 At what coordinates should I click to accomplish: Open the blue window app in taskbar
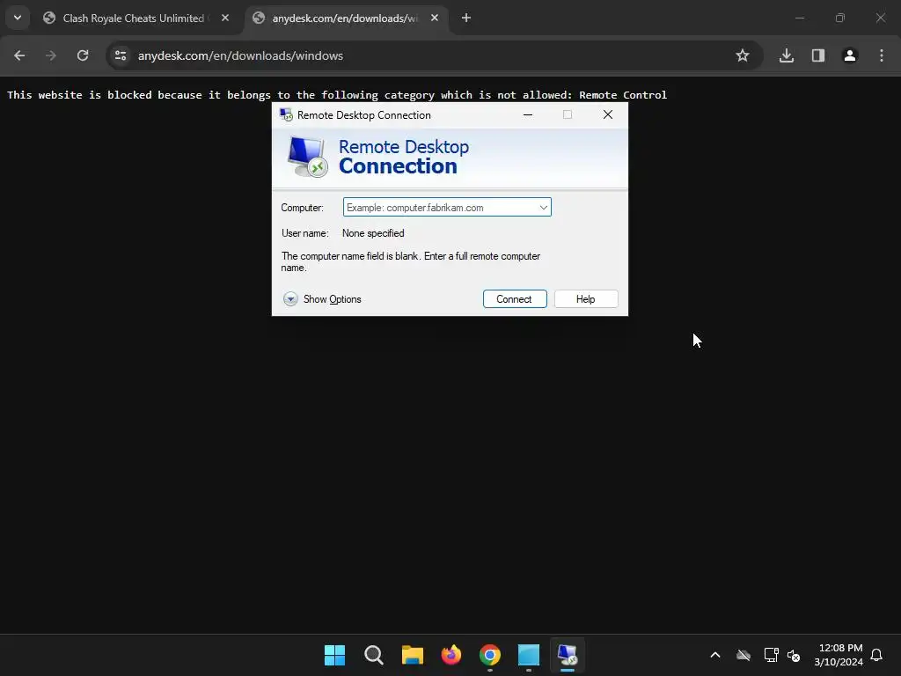[529, 655]
